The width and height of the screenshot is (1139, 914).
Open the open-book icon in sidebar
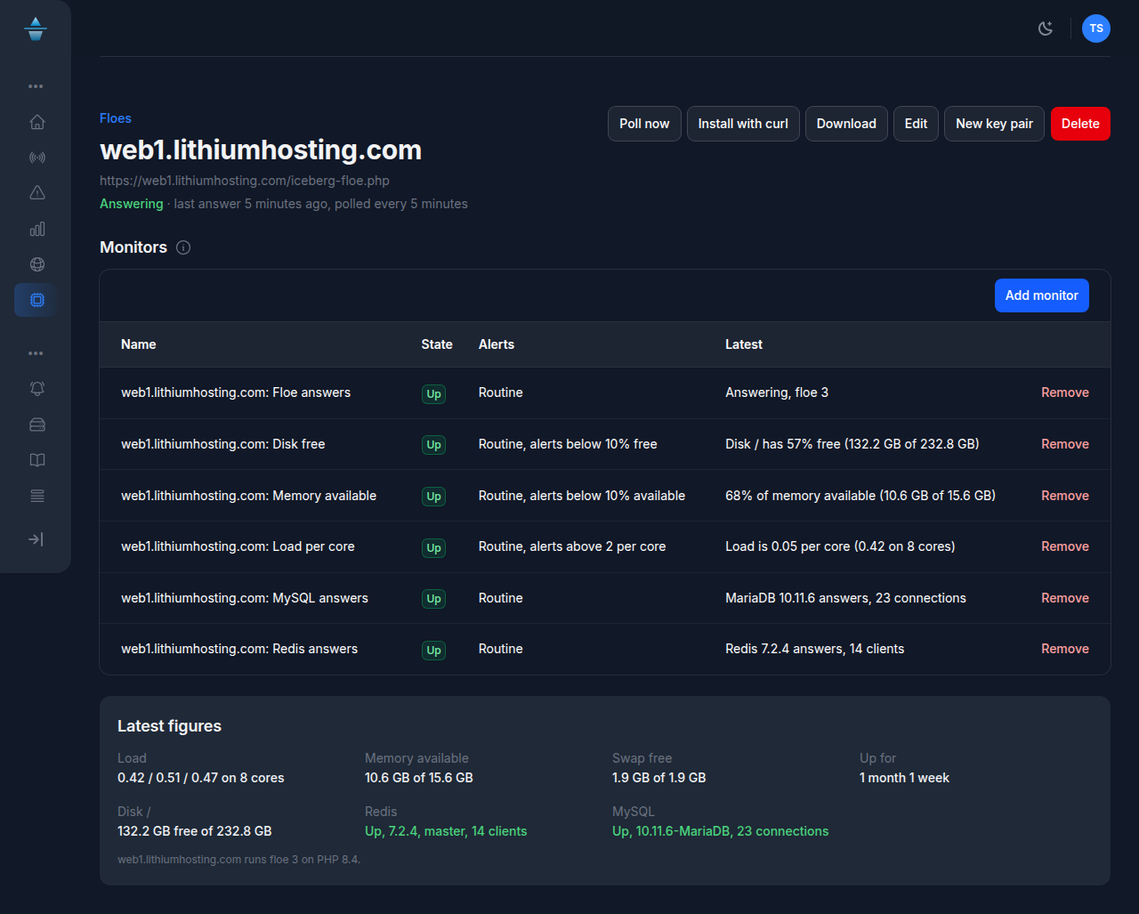click(36, 460)
